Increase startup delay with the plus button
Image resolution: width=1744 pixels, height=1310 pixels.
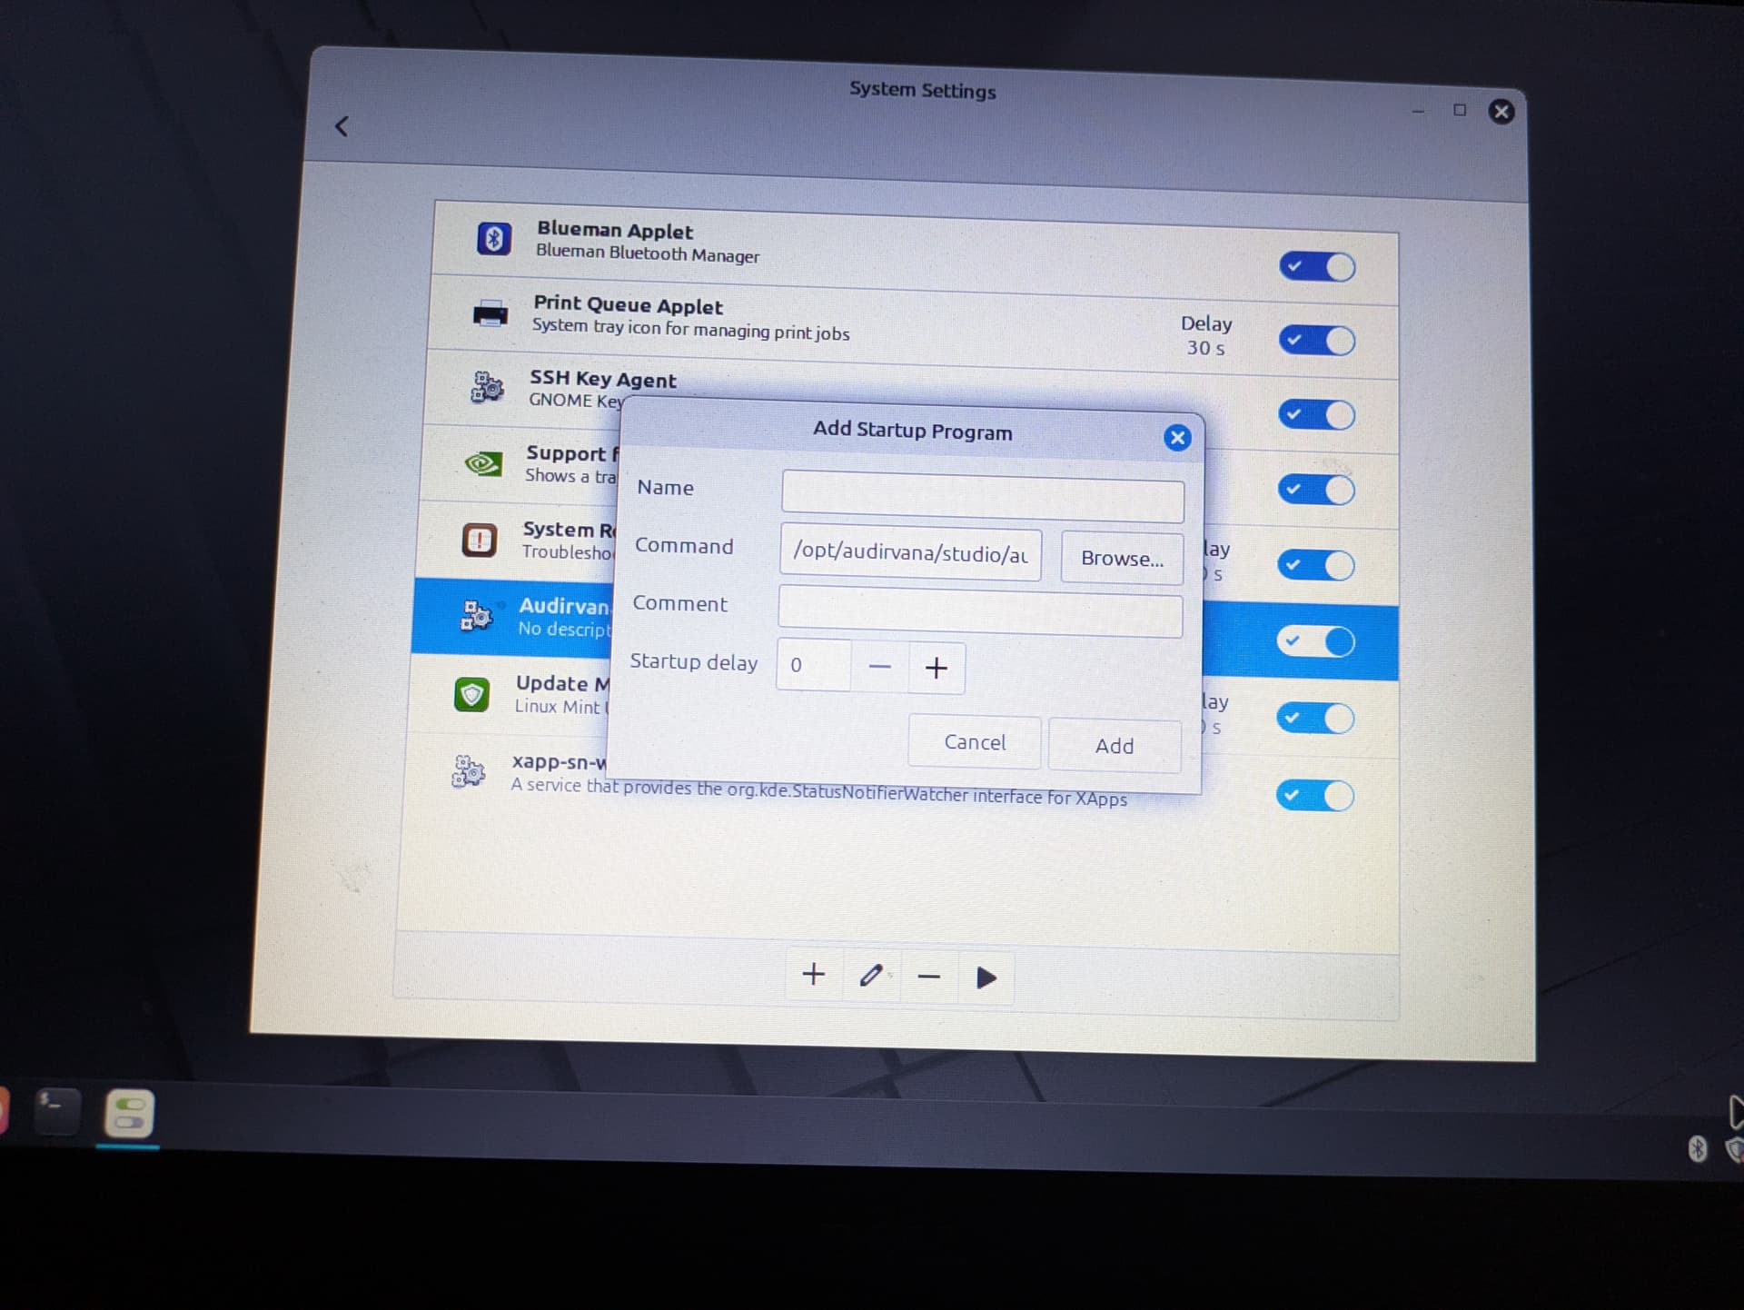click(x=936, y=669)
